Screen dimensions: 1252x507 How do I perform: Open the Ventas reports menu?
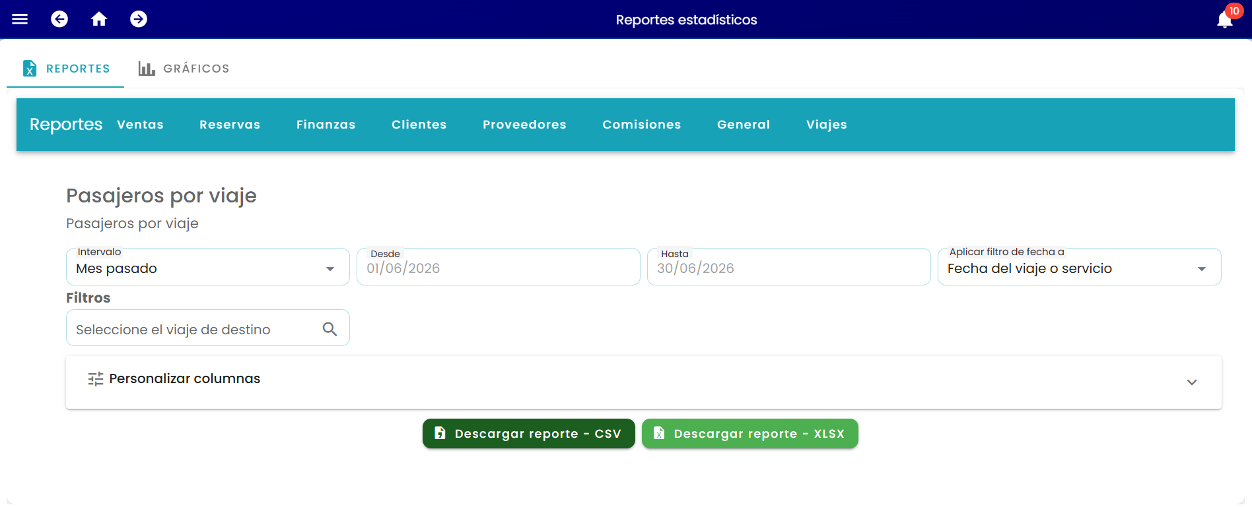click(x=140, y=125)
